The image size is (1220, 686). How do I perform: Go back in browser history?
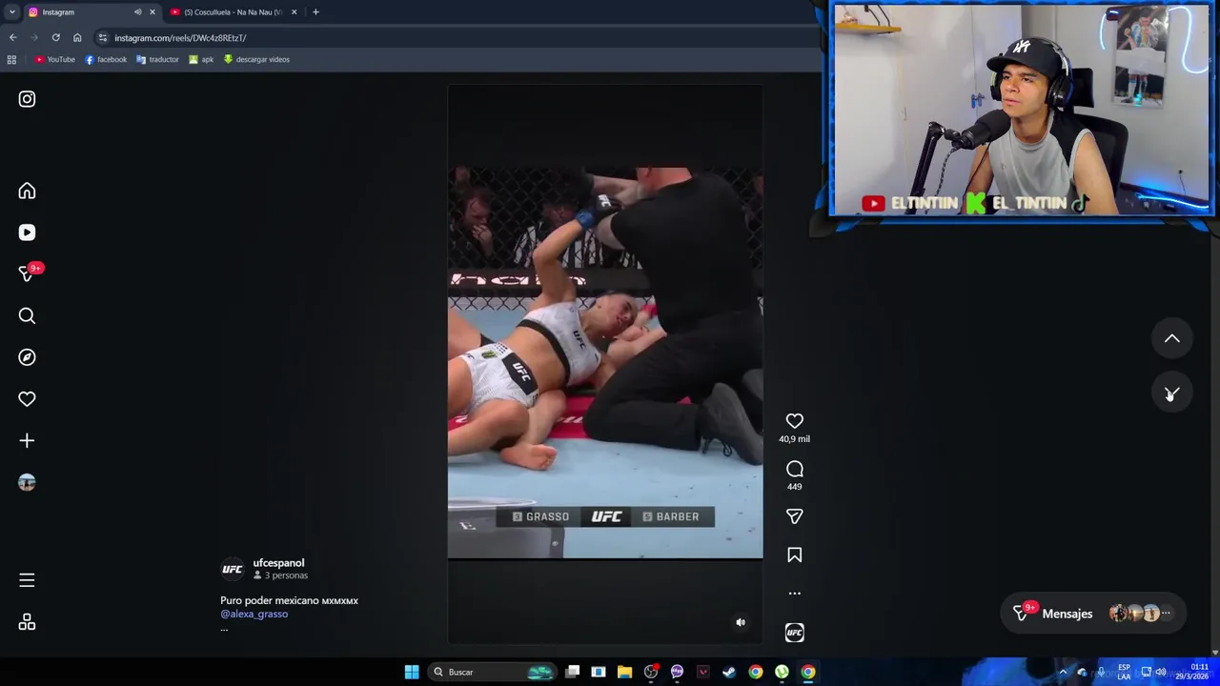tap(12, 38)
